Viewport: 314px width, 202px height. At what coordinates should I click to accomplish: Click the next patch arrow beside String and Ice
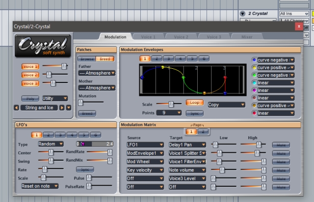(x=62, y=108)
